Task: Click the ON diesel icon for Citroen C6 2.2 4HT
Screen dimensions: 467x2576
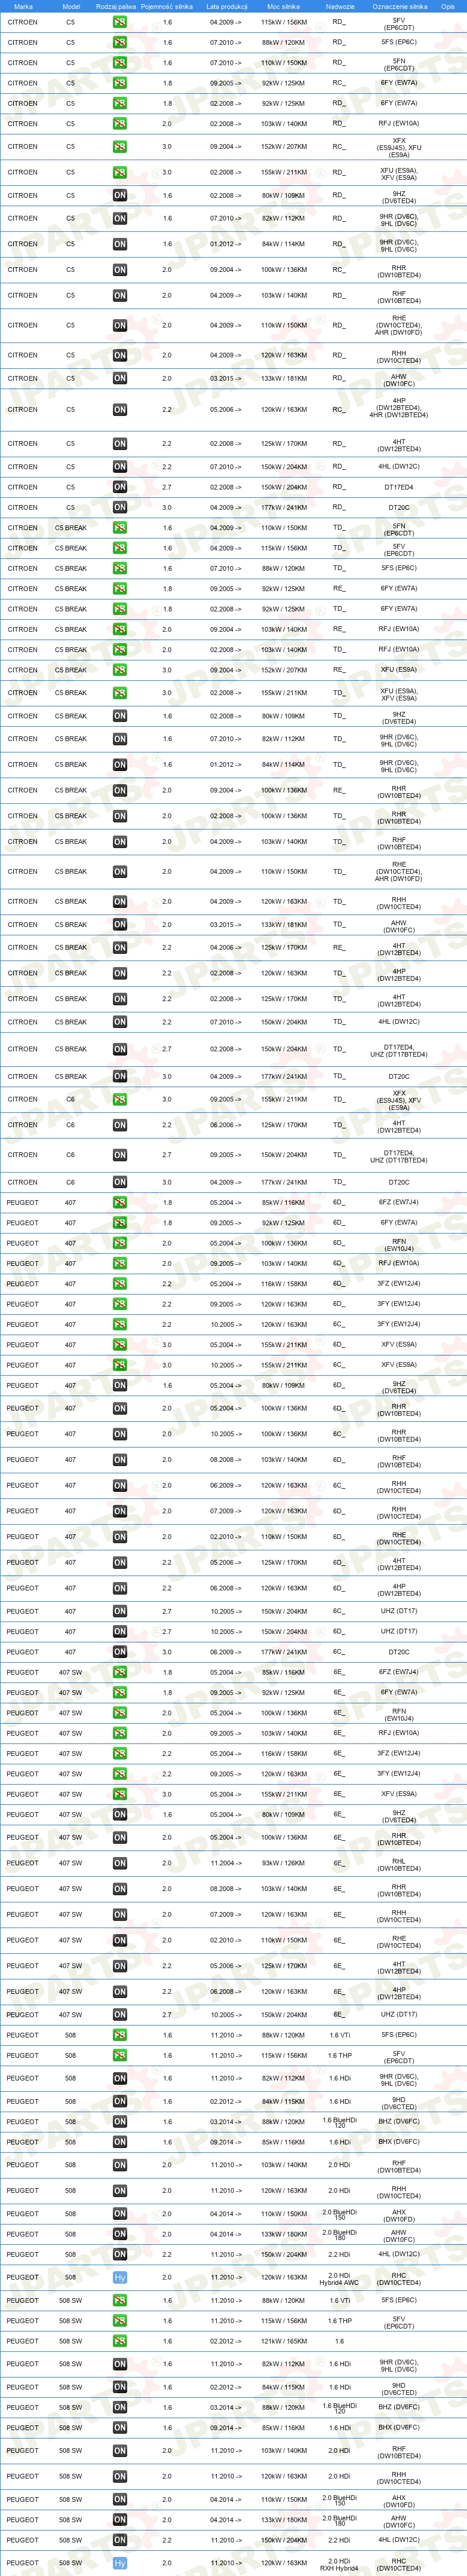Action: click(x=120, y=1125)
